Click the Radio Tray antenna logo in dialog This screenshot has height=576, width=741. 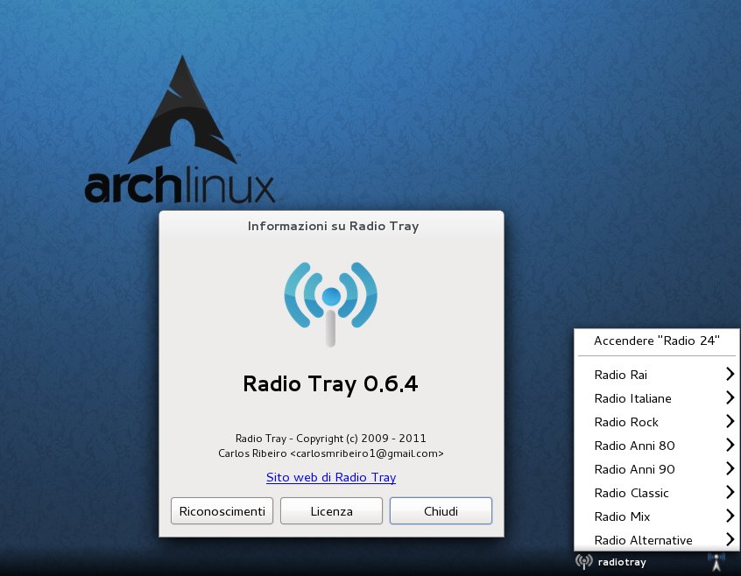[331, 304]
